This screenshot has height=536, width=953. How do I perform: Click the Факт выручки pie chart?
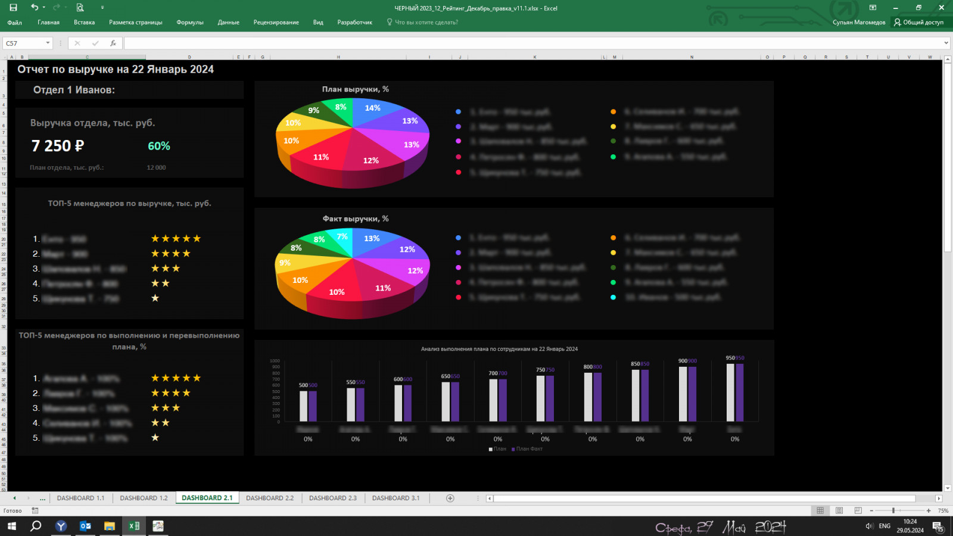coord(353,273)
